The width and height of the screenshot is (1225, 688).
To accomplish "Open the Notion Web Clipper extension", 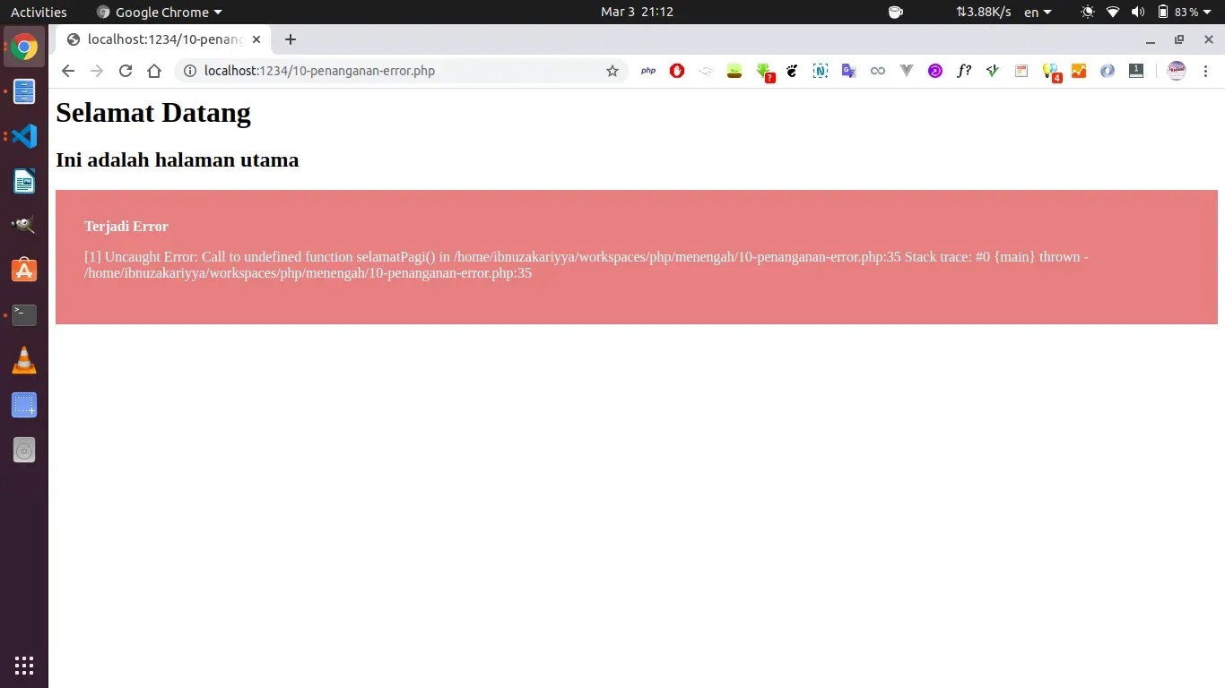I will tap(821, 71).
